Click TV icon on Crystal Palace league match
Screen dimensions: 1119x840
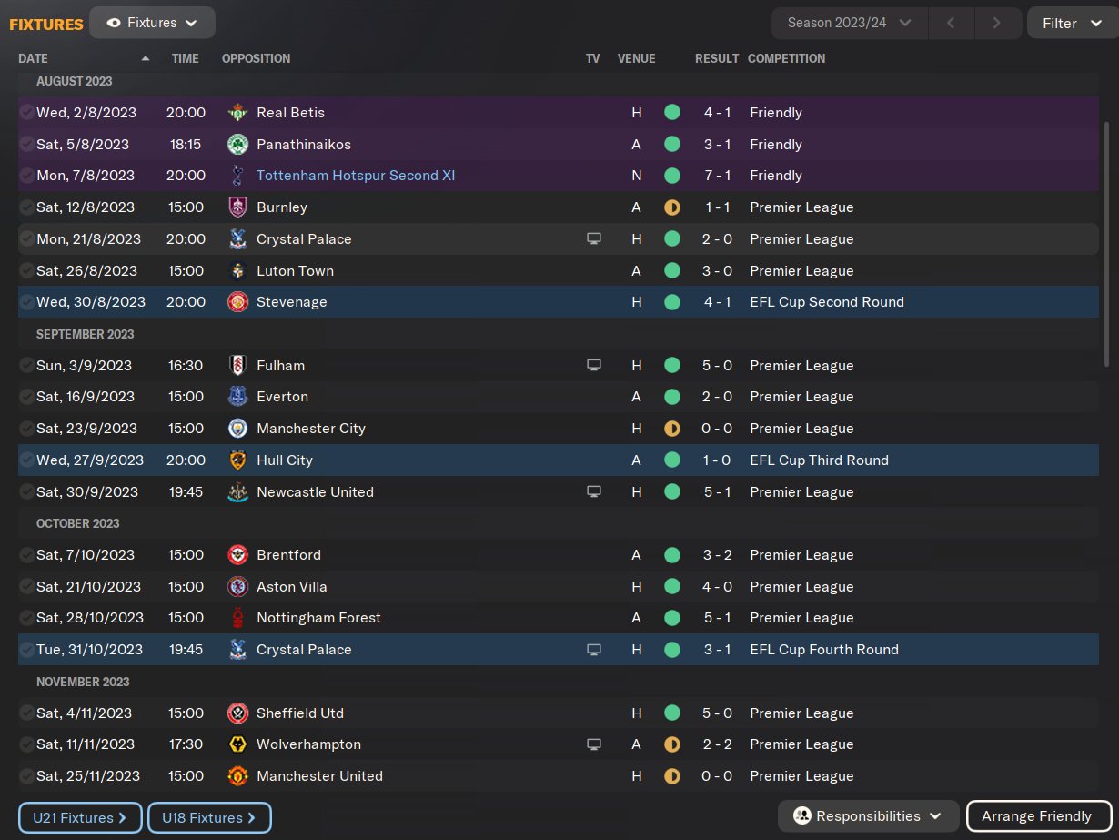click(x=594, y=239)
